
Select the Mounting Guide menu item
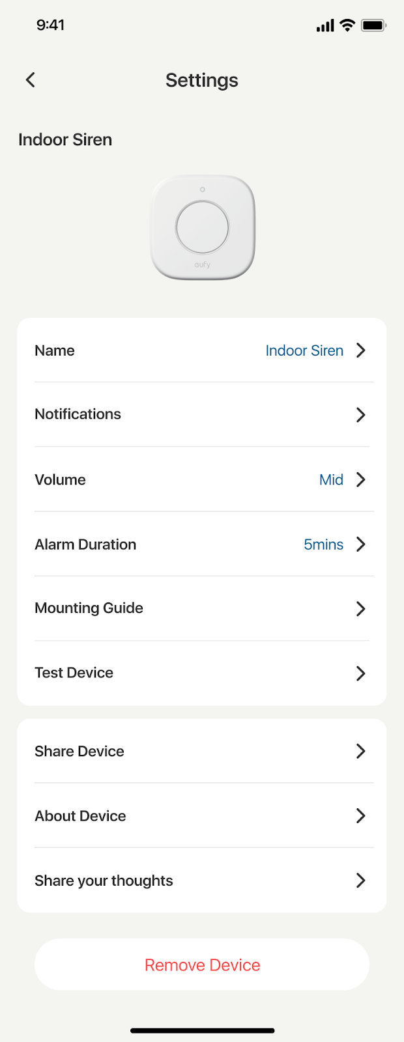click(89, 608)
